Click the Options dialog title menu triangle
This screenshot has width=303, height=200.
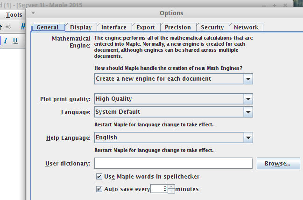point(33,13)
